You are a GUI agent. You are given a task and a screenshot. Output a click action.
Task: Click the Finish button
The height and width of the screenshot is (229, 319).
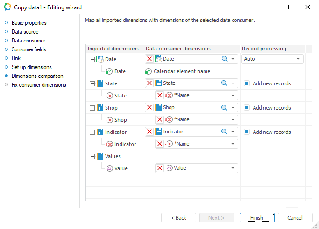tap(256, 218)
